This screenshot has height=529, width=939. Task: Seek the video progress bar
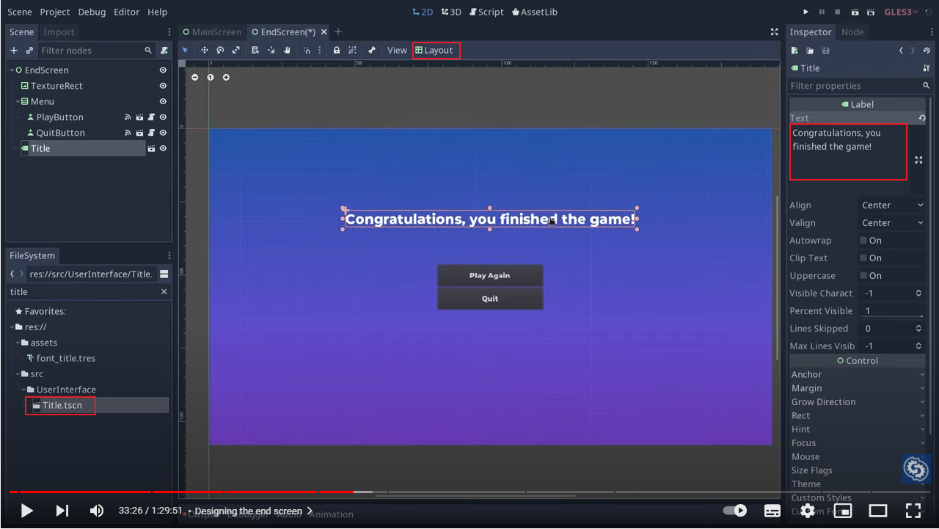coord(469,492)
